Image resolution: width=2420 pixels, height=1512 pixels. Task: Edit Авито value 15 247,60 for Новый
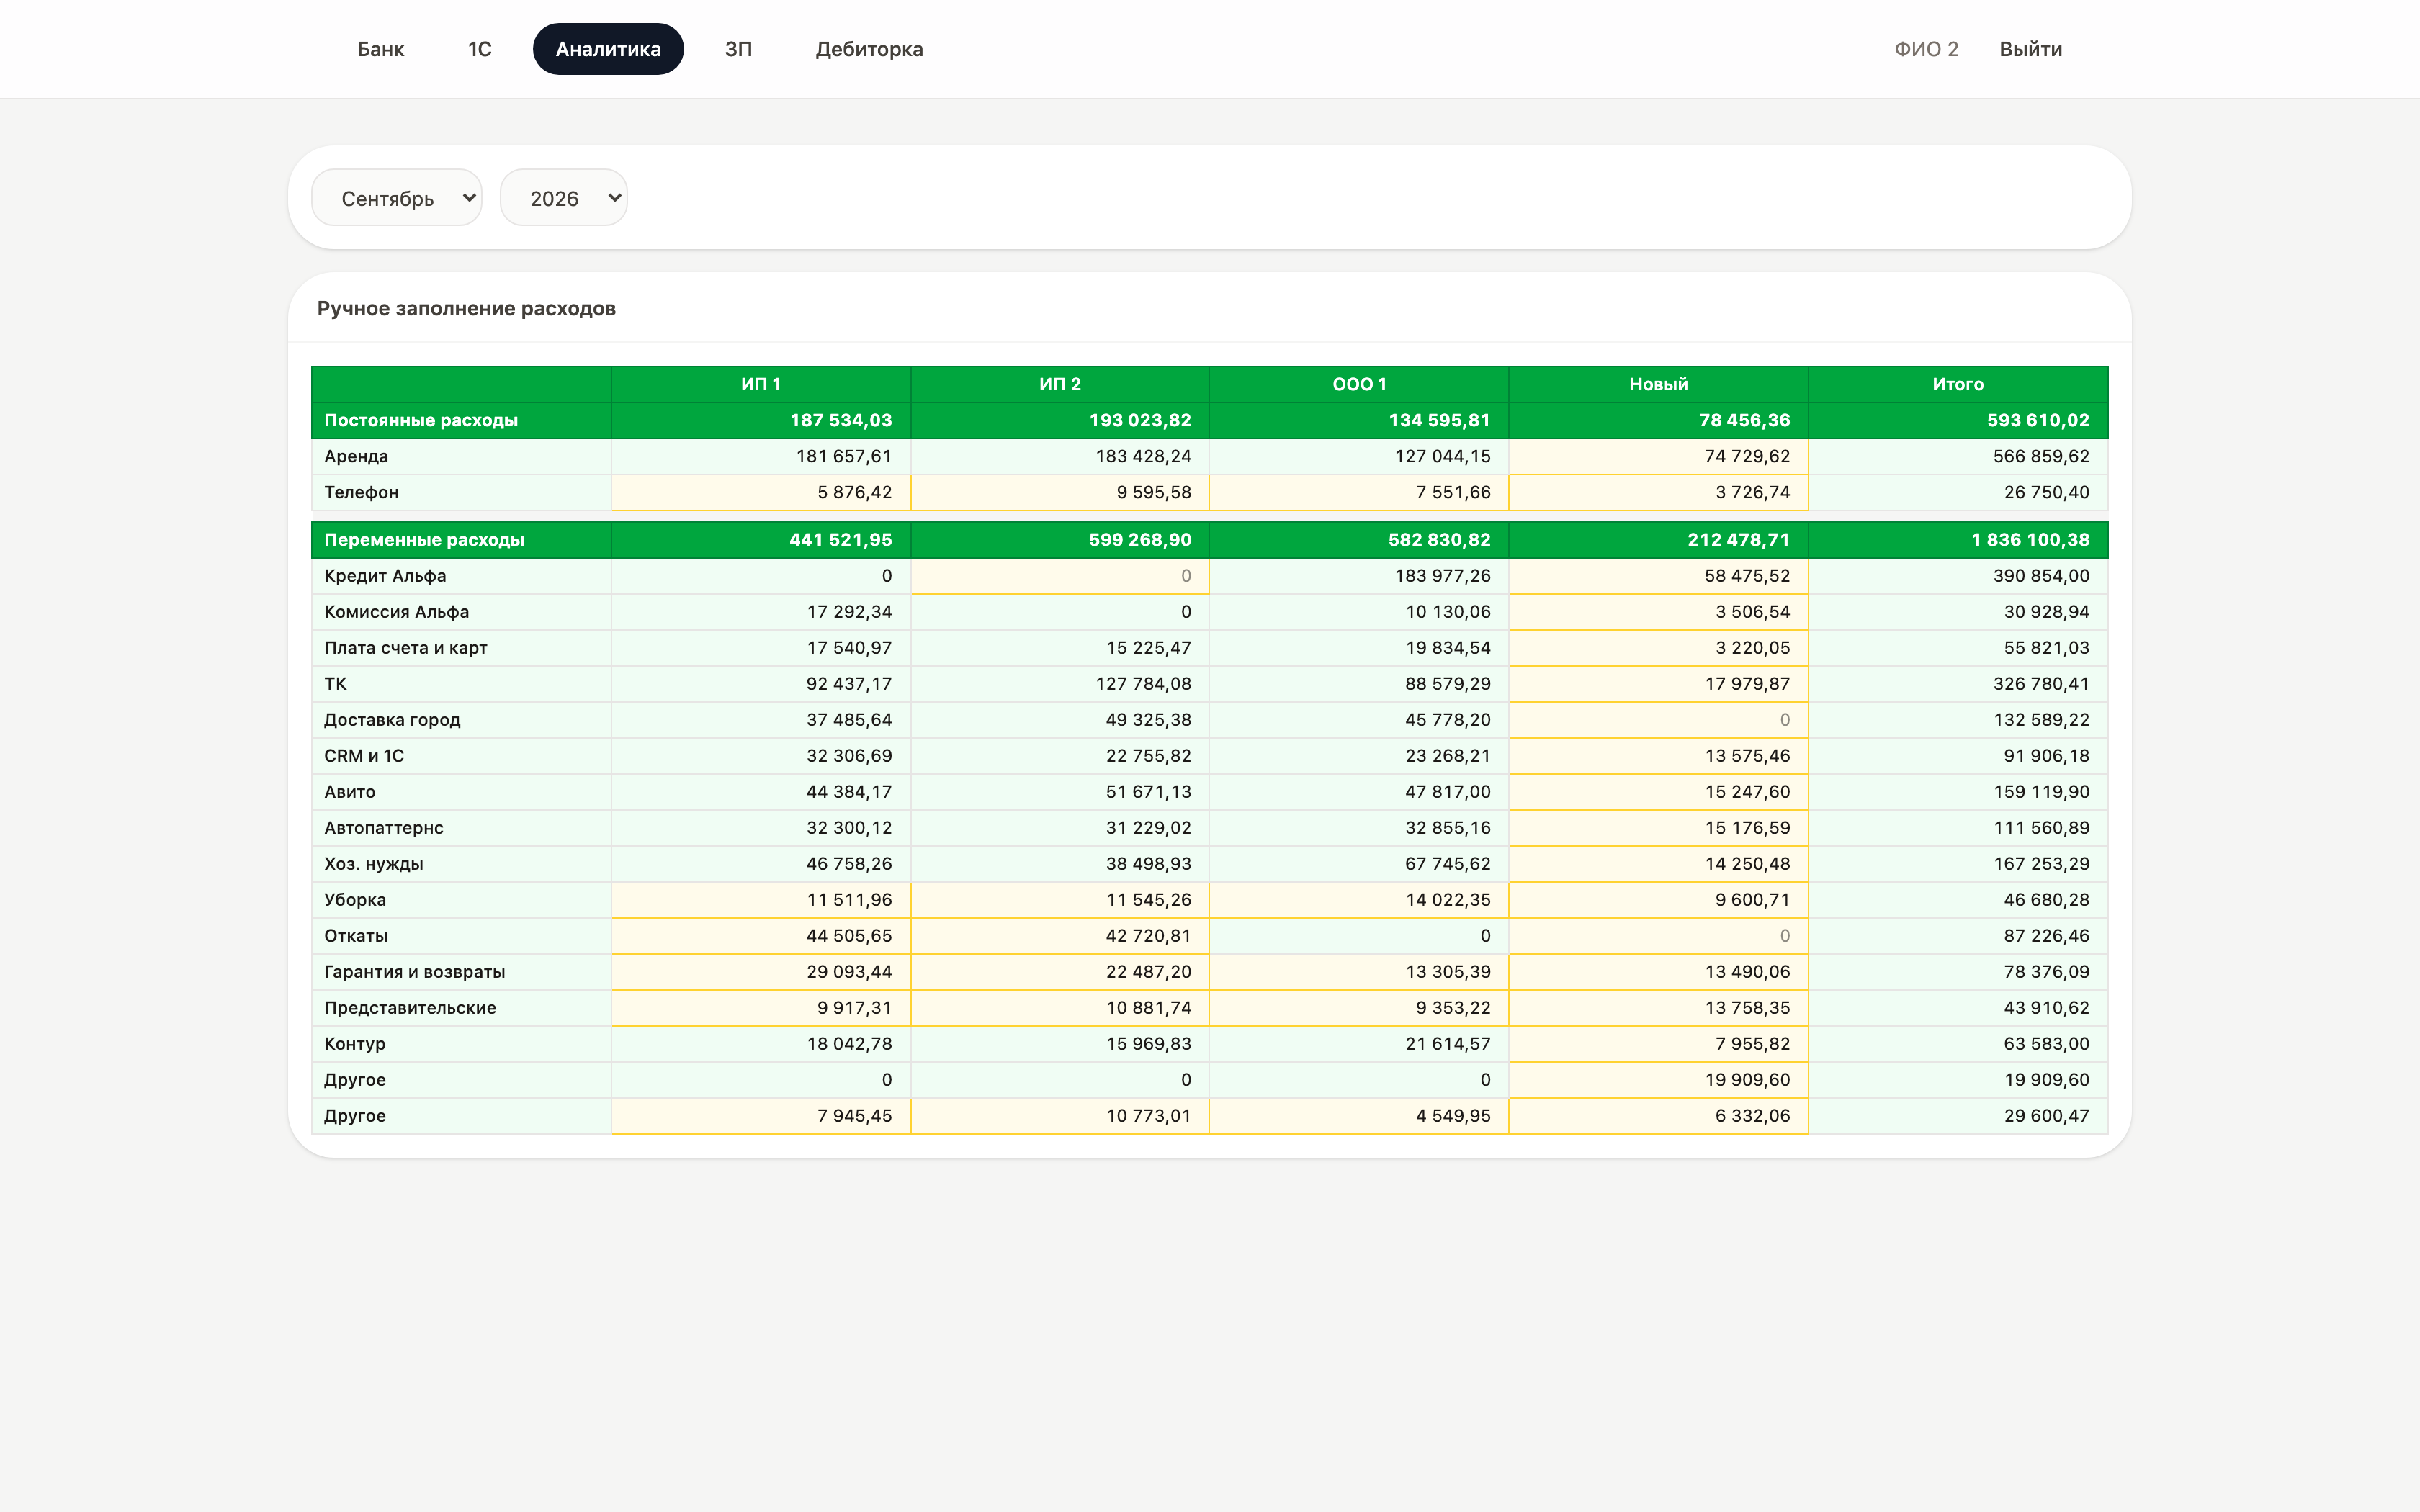pos(1658,792)
